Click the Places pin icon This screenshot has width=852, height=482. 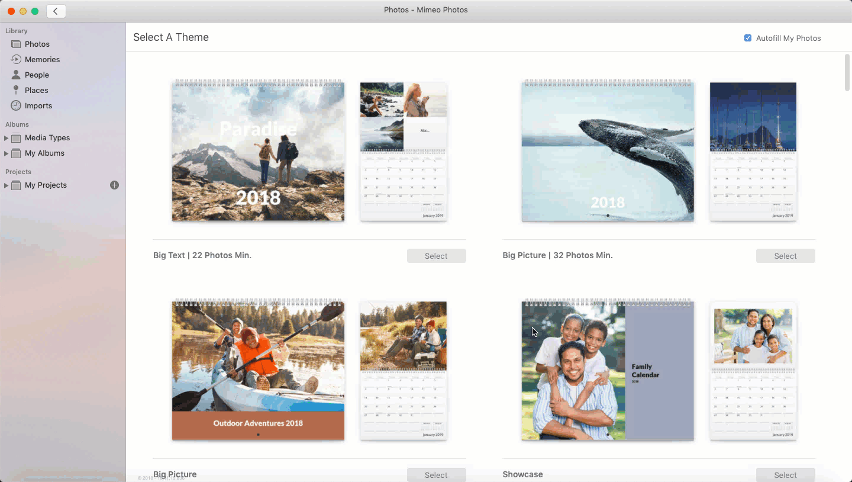(16, 90)
